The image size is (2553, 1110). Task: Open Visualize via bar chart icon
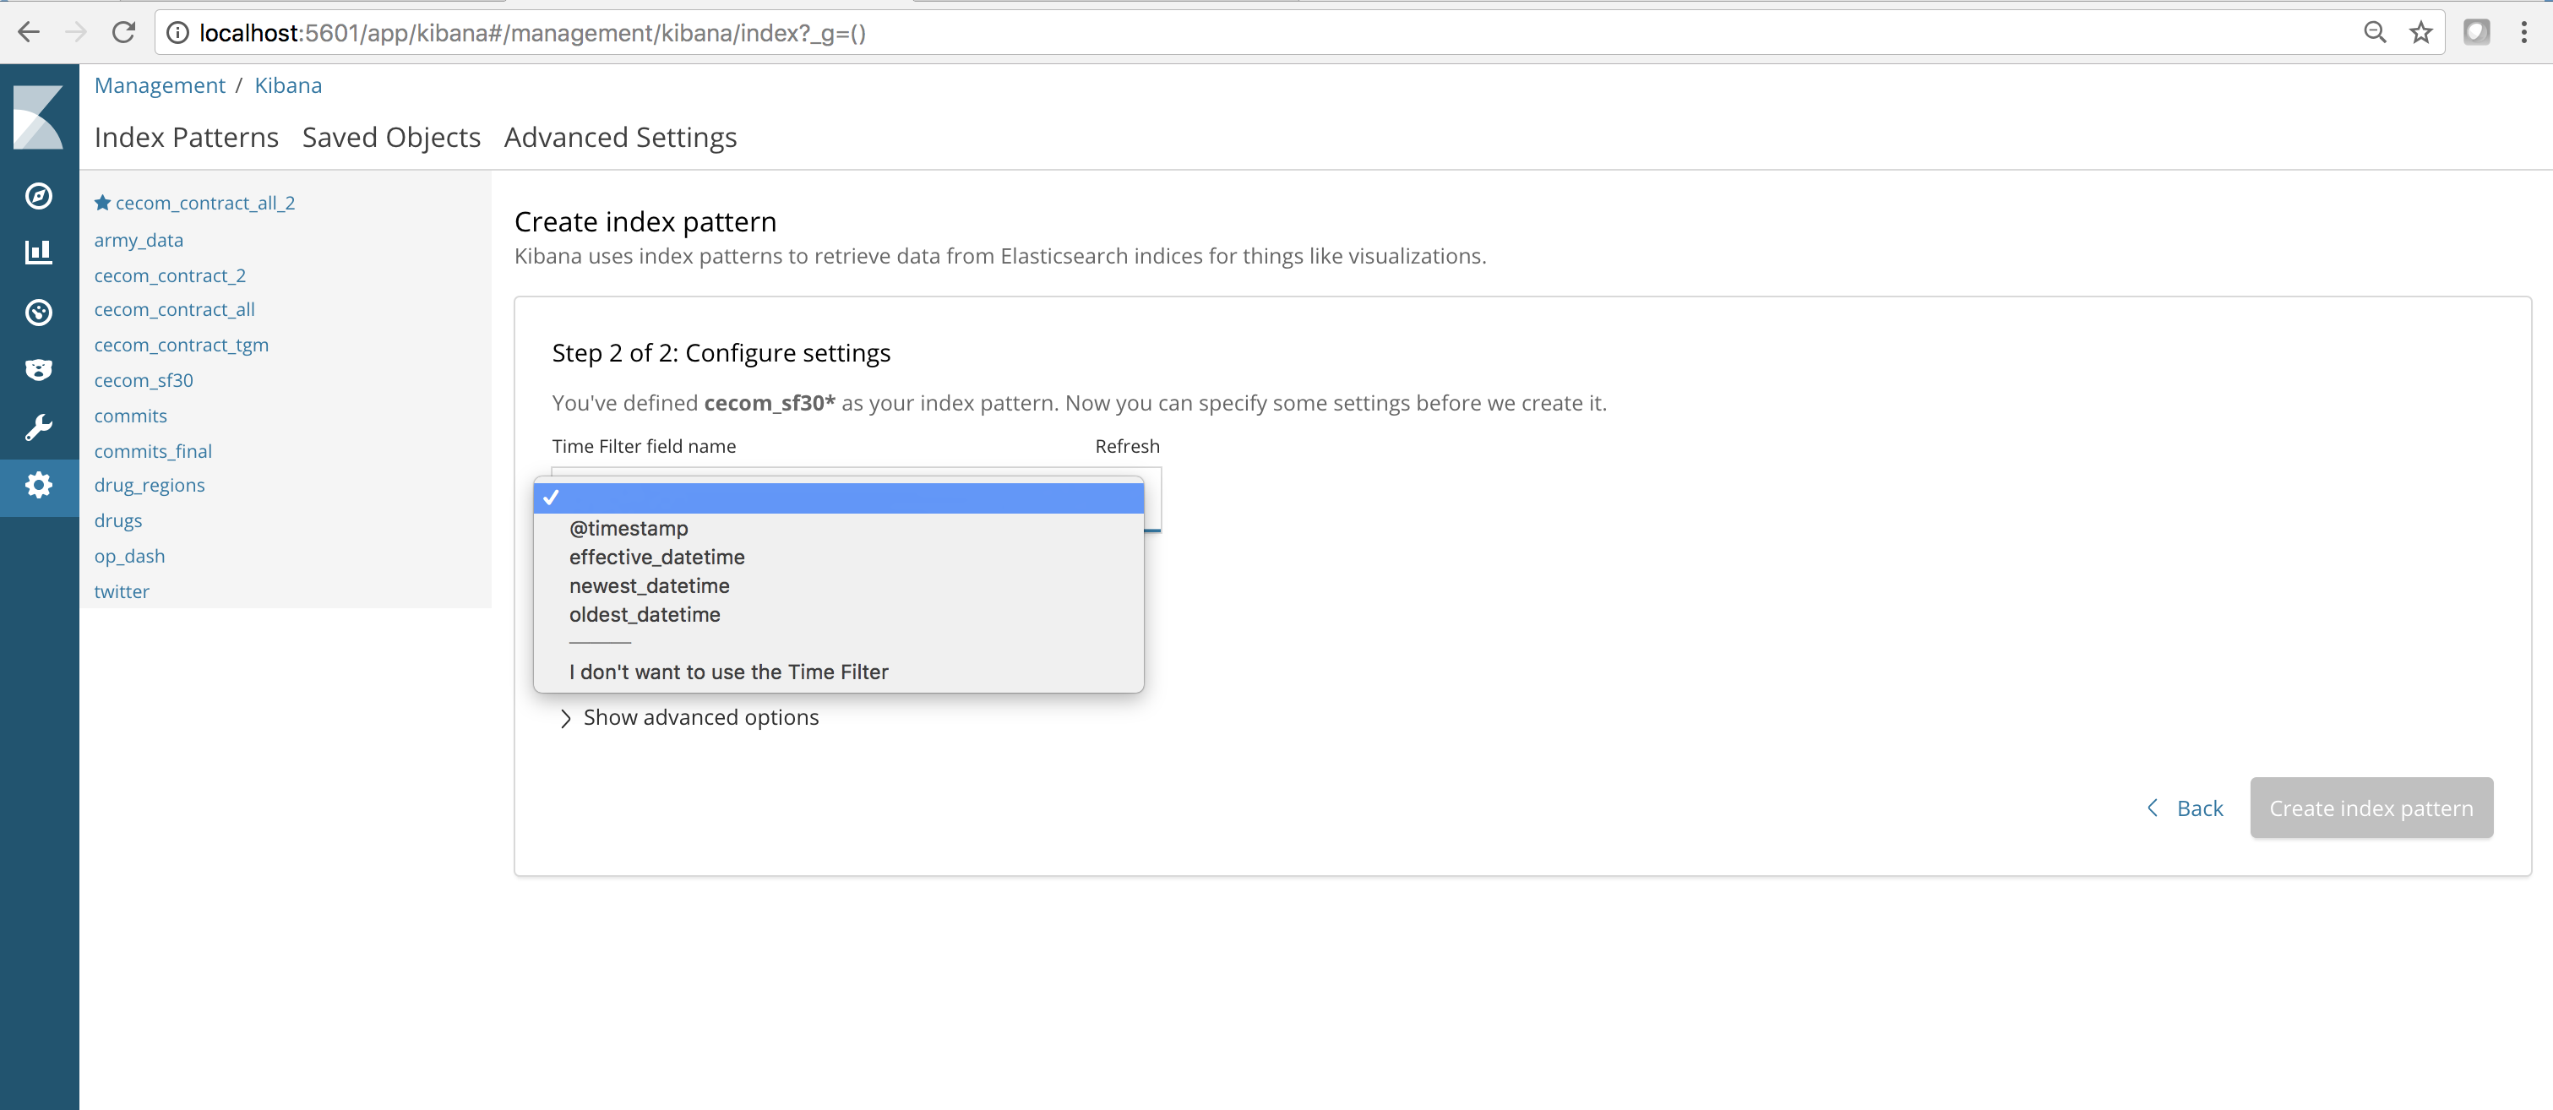click(39, 253)
